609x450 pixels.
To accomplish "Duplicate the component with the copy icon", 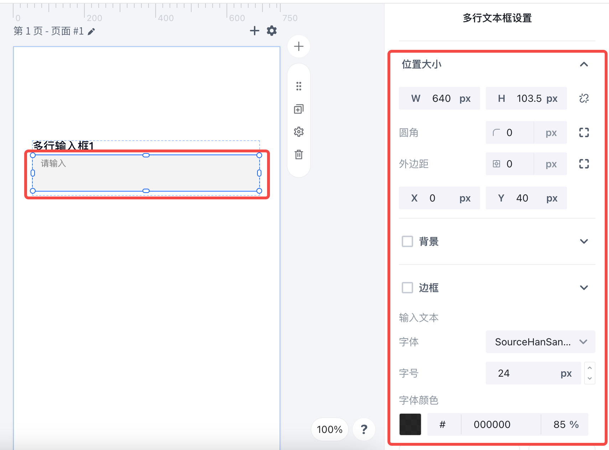I will pos(299,109).
